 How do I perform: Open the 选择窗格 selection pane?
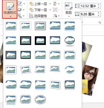(x=38, y=16)
